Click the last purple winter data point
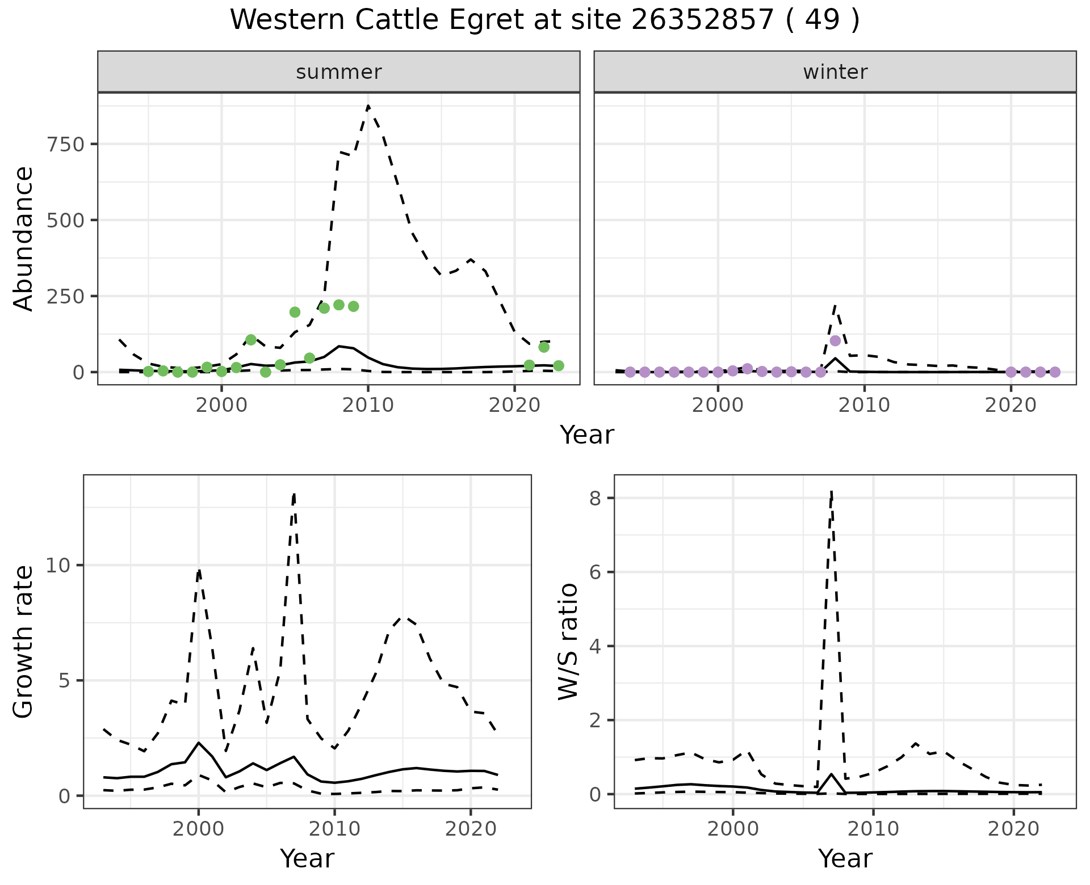This screenshot has height=885, width=1090. (x=1055, y=372)
